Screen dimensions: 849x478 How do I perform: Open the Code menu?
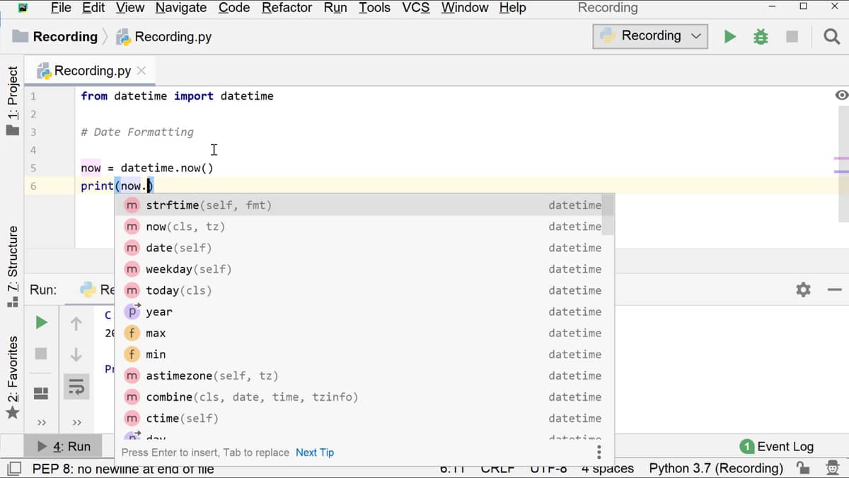(x=234, y=8)
